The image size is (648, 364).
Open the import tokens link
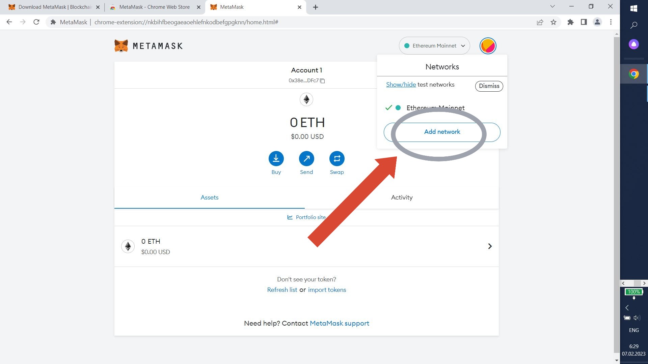(327, 290)
